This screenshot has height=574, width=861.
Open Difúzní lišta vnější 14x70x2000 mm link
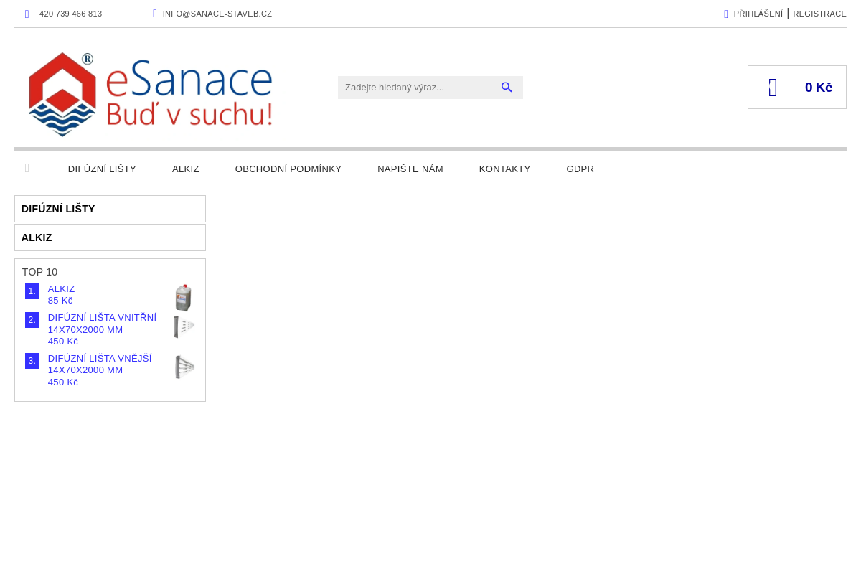click(x=100, y=364)
